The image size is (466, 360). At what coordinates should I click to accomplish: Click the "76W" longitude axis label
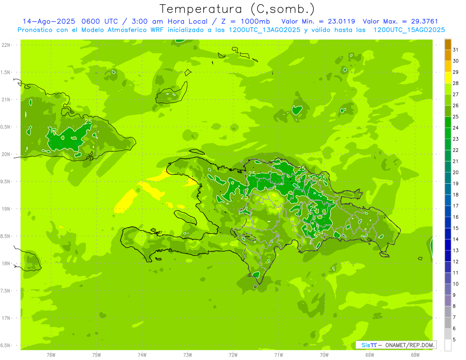[51, 355]
